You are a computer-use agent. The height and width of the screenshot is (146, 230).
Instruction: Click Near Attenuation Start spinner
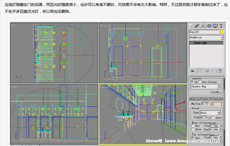220,126
